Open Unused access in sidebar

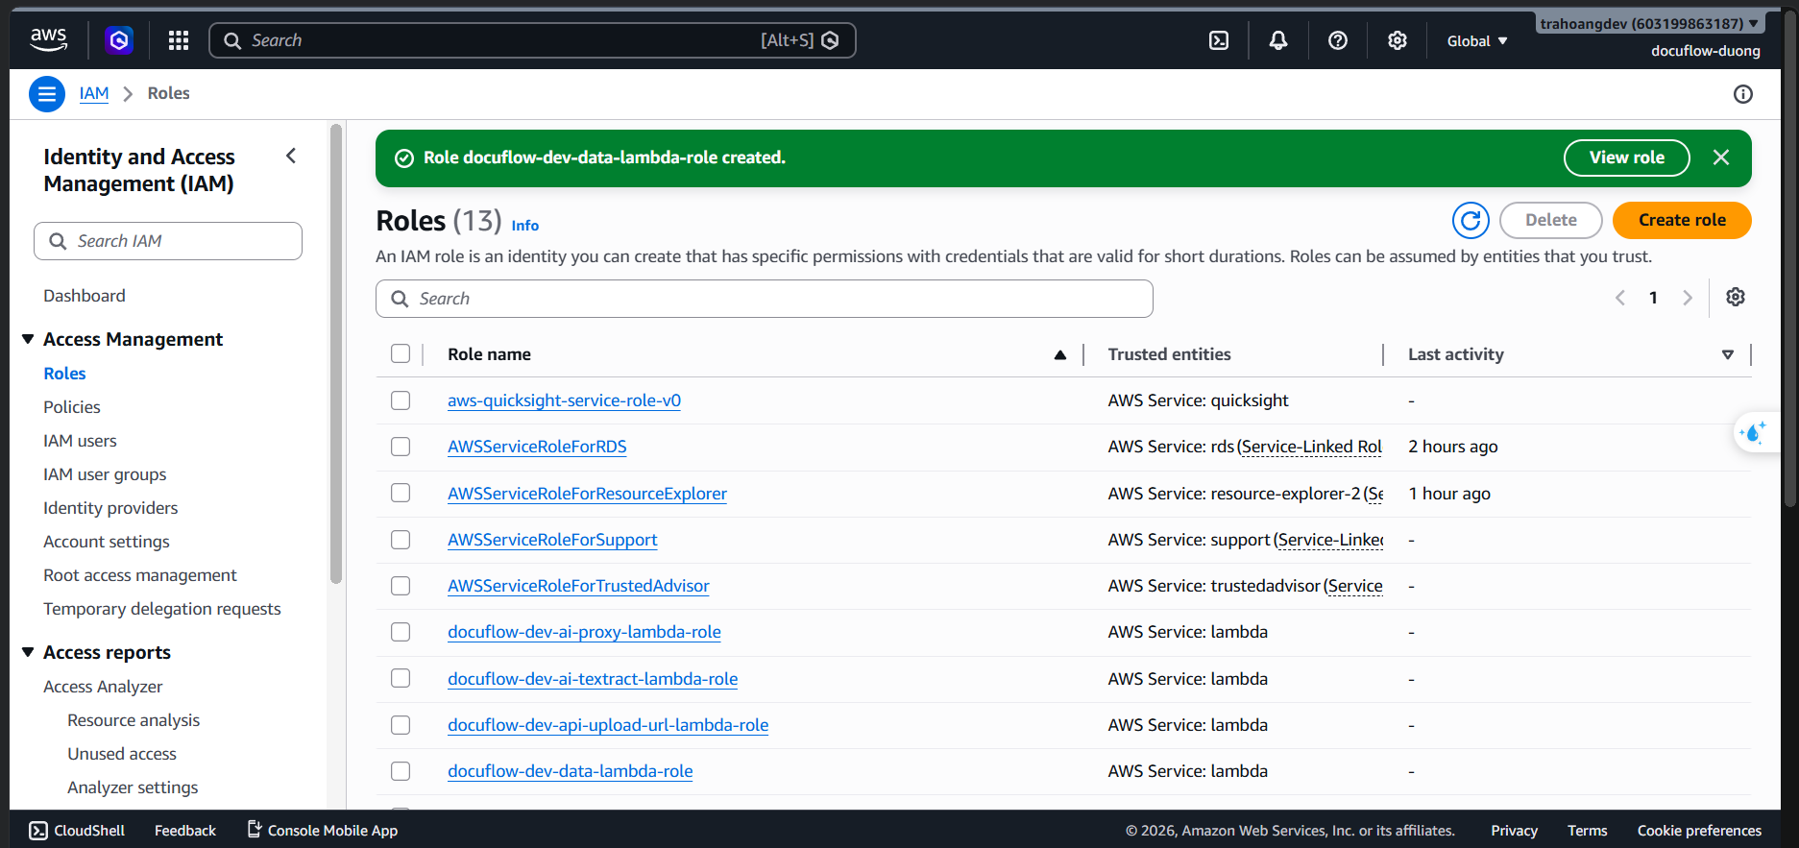point(122,754)
